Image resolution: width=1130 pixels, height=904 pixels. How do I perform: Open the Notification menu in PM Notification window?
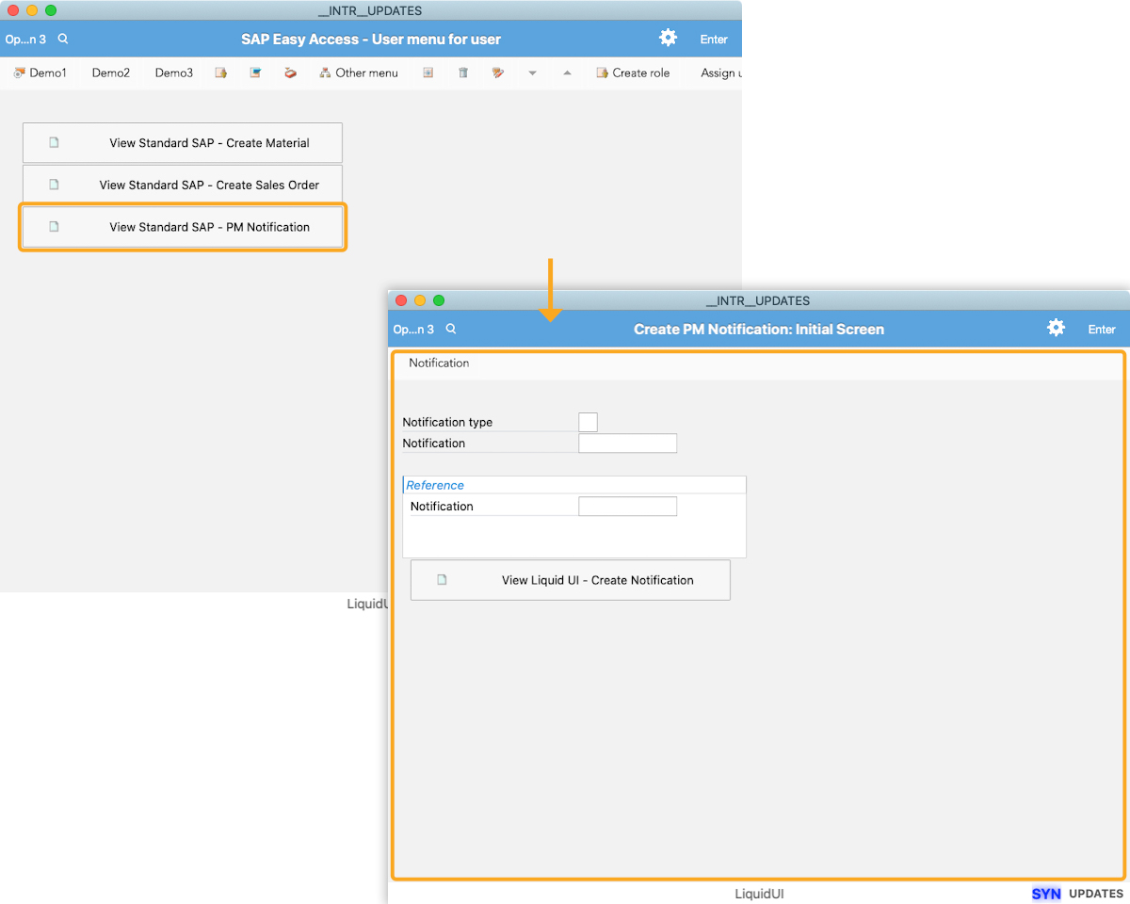439,363
